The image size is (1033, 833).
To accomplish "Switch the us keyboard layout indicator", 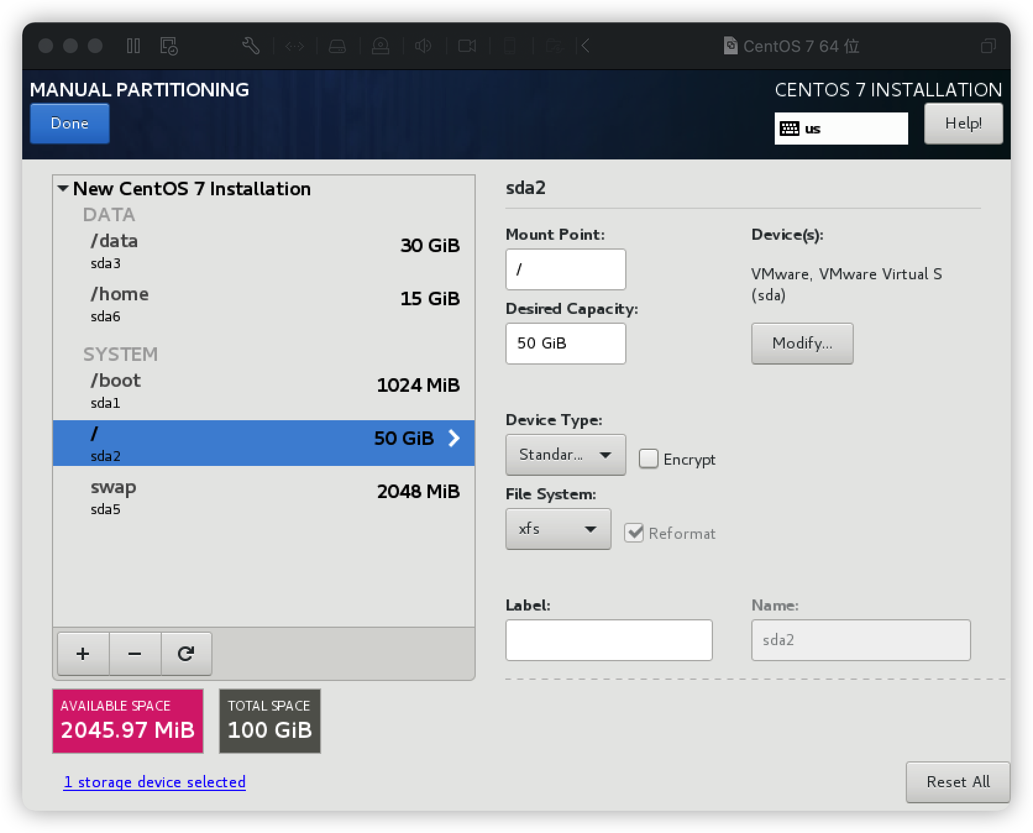I will coord(841,129).
